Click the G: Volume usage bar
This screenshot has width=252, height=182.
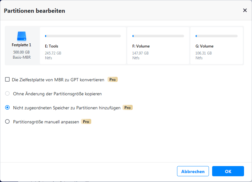point(217,36)
